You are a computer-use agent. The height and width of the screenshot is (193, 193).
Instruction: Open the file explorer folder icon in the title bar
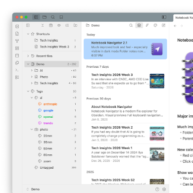tap(45, 17)
